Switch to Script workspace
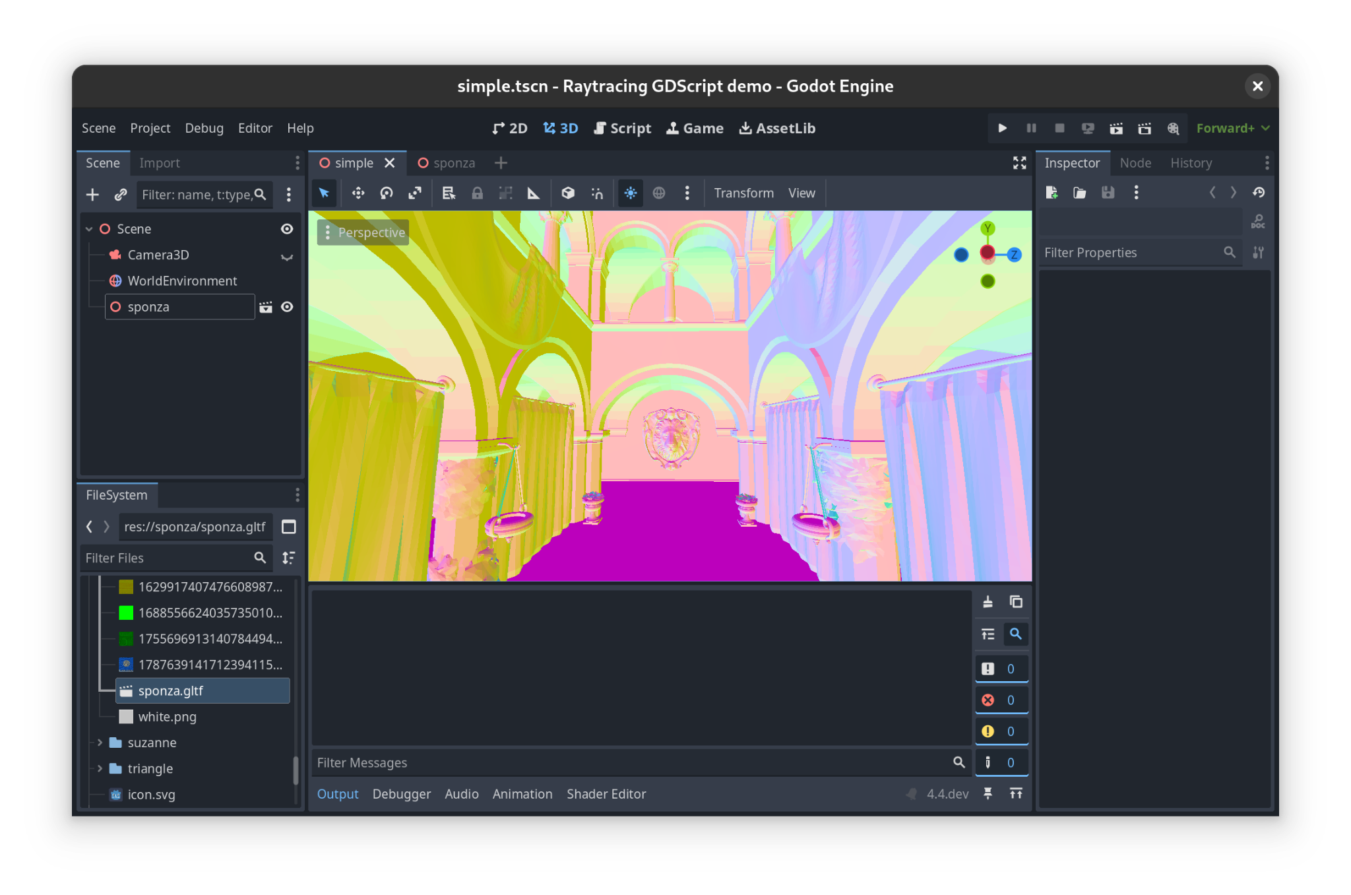This screenshot has width=1351, height=895. pos(623,128)
